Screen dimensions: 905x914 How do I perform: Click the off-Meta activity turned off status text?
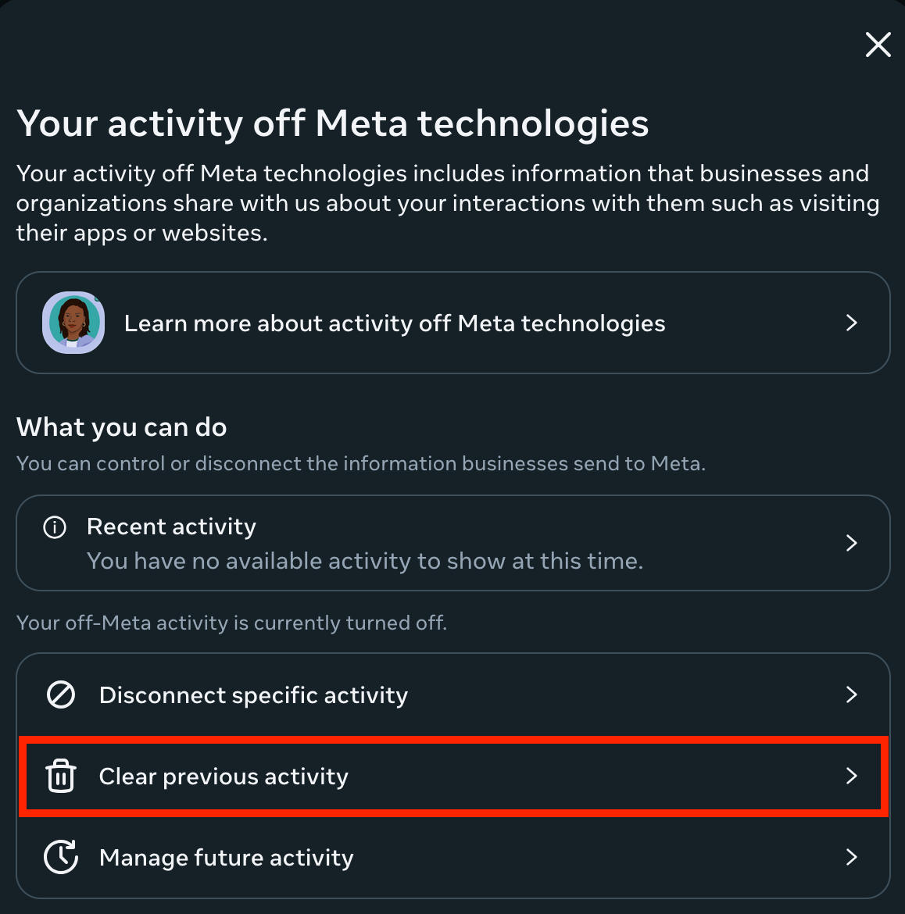231,623
